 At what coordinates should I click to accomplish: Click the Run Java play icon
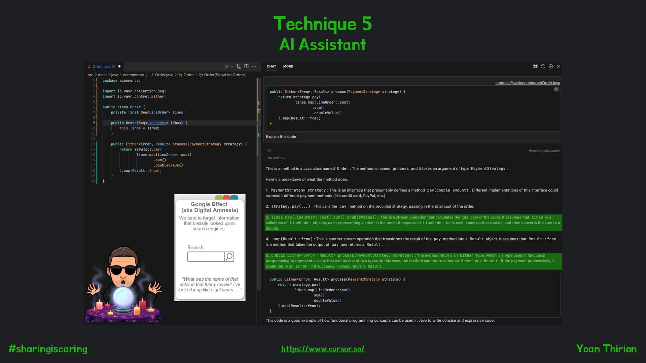click(x=227, y=67)
